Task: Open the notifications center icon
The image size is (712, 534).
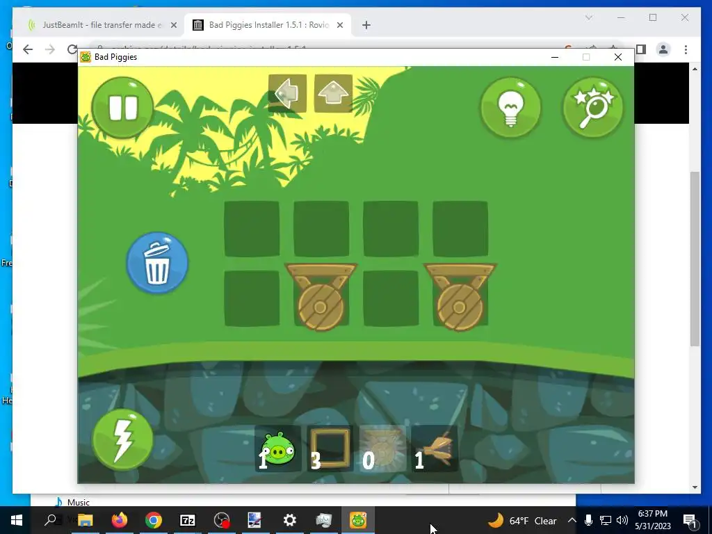Action: (x=690, y=520)
